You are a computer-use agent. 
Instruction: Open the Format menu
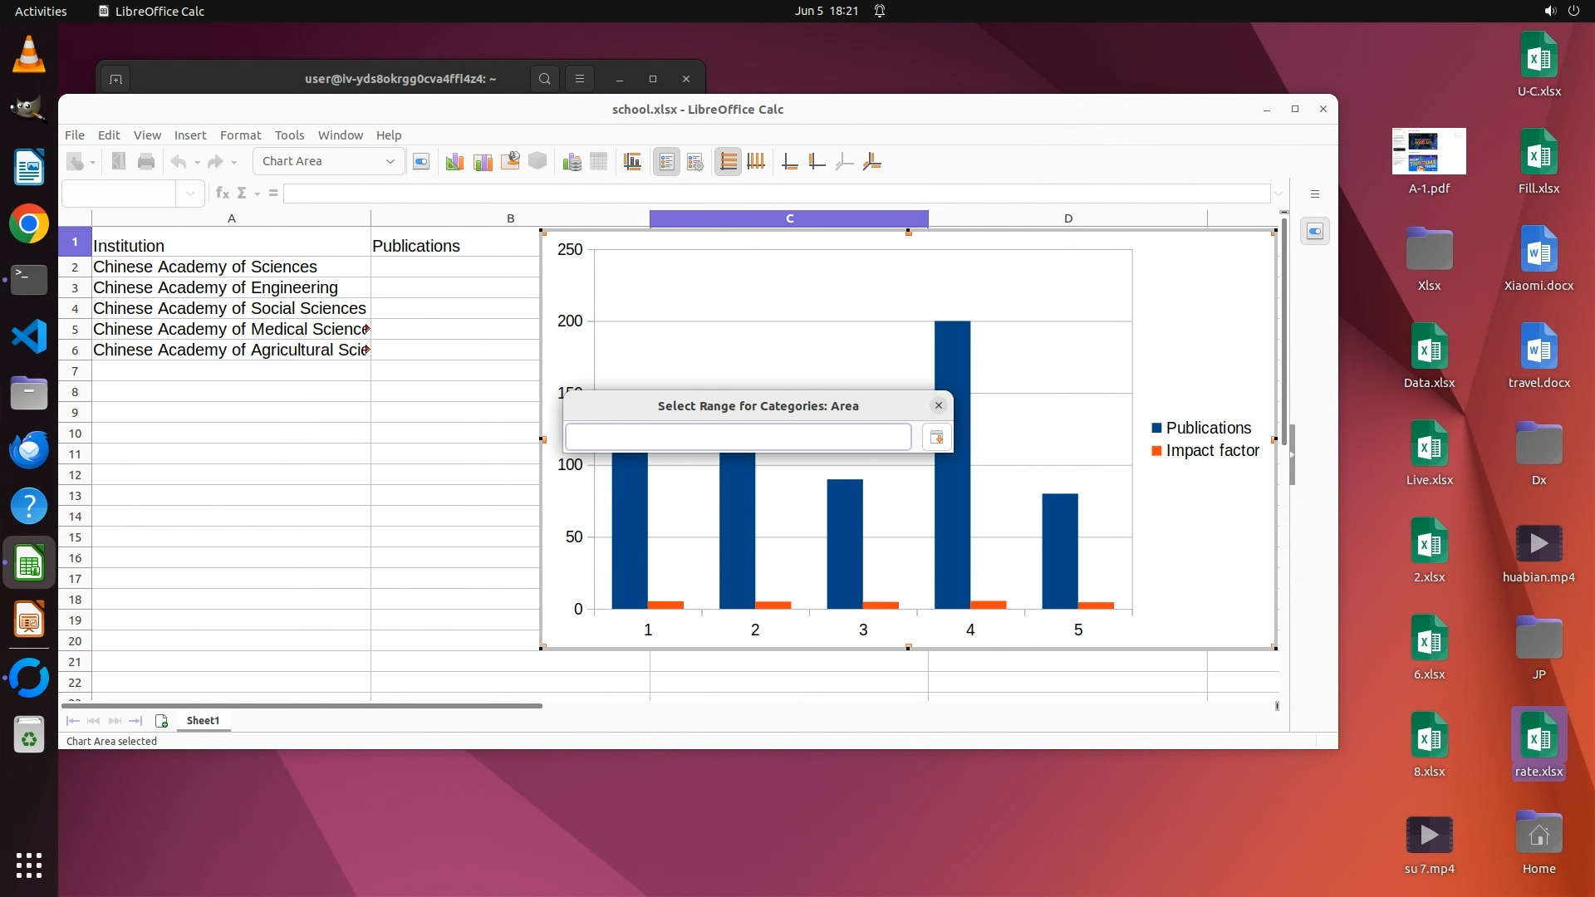click(240, 135)
